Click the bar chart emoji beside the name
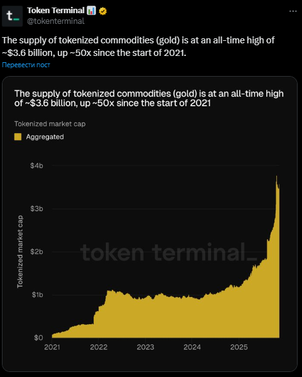Image resolution: width=302 pixels, height=377 pixels. coord(91,11)
